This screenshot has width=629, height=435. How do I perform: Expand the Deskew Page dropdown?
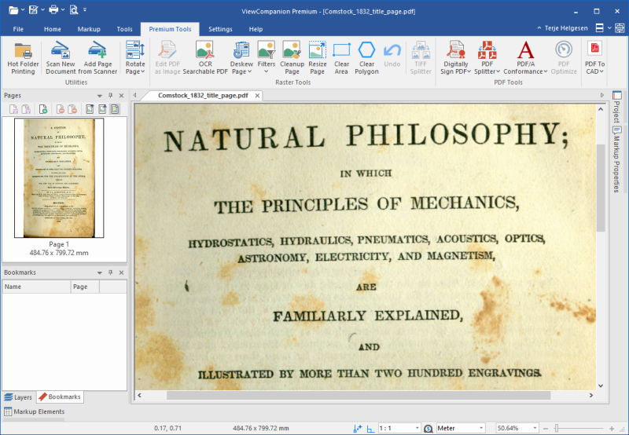coord(241,68)
